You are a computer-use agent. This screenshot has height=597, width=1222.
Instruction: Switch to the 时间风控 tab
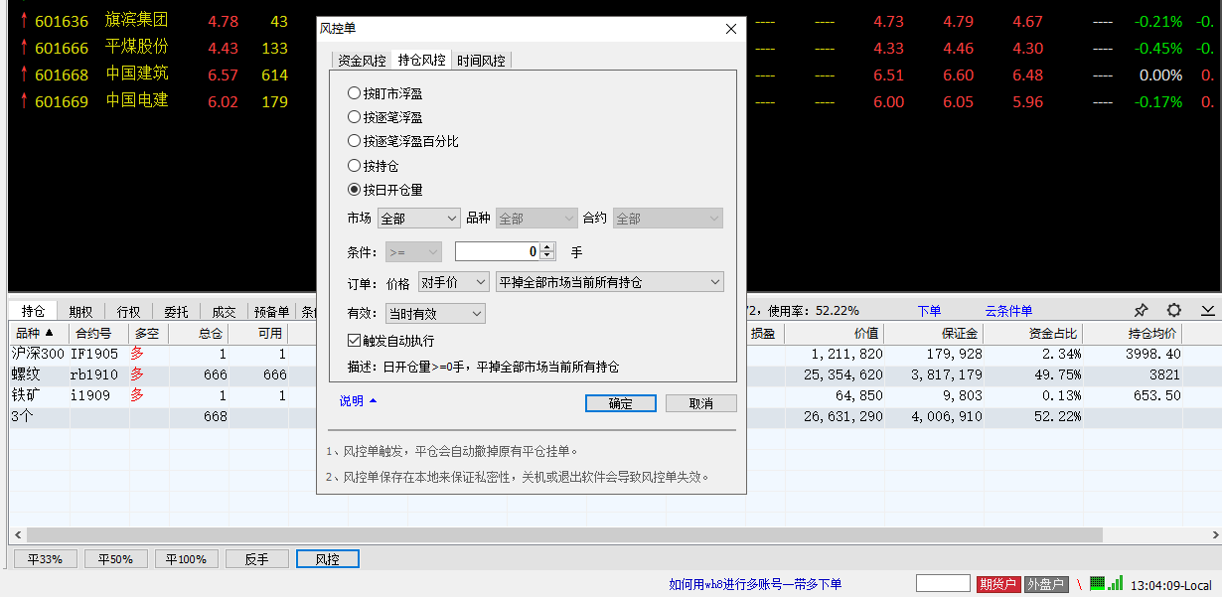481,61
